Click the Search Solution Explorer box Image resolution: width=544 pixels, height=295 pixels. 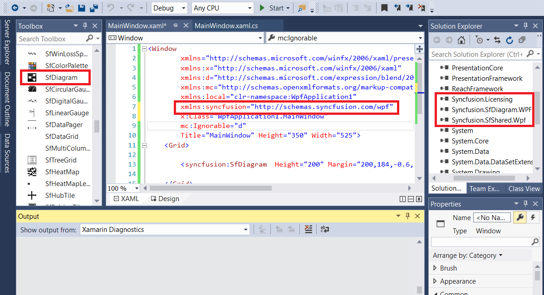(476, 54)
